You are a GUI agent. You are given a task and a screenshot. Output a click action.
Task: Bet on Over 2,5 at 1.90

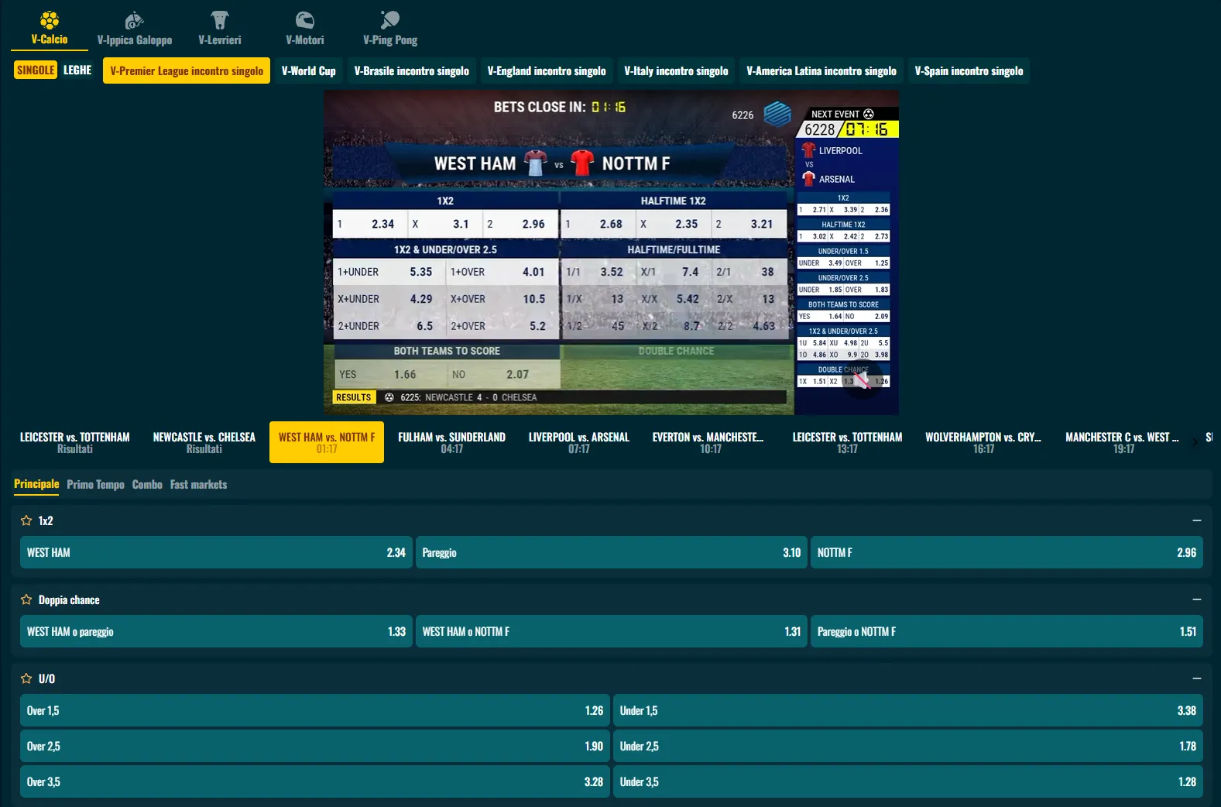(x=315, y=746)
